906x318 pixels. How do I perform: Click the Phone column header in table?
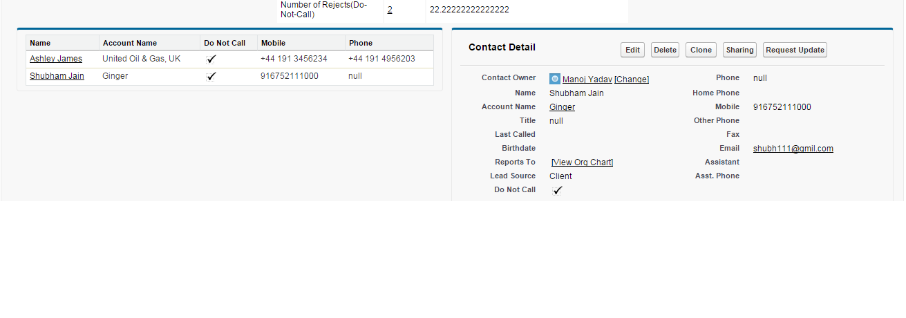361,43
